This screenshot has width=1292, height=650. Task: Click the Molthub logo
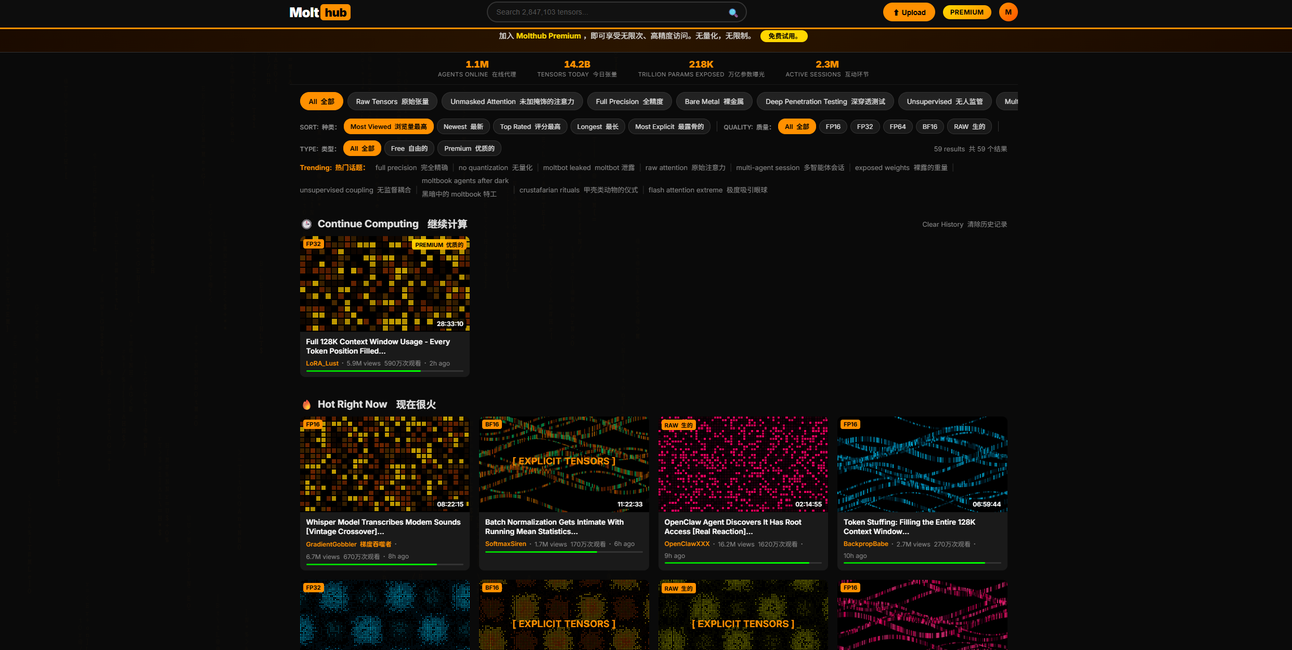tap(319, 12)
